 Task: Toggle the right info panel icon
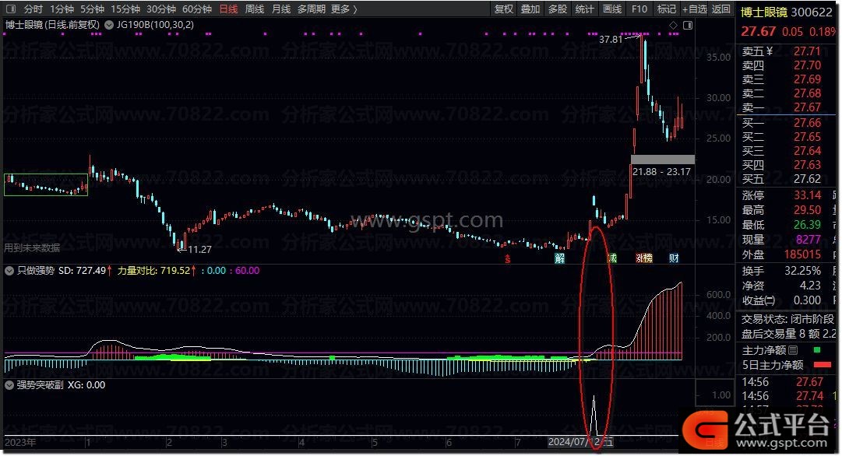coord(688,25)
